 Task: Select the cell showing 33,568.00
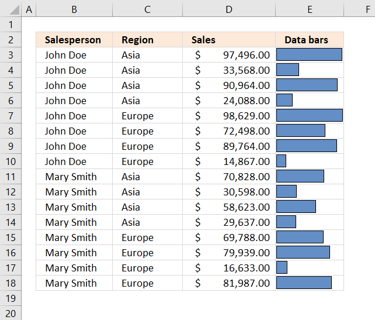229,70
